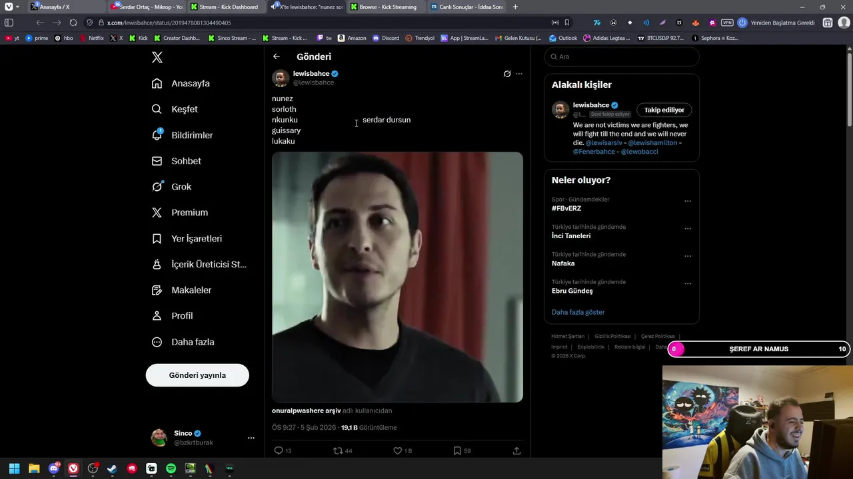Open @lewisarsiv mention link
This screenshot has width=853, height=479.
[604, 142]
